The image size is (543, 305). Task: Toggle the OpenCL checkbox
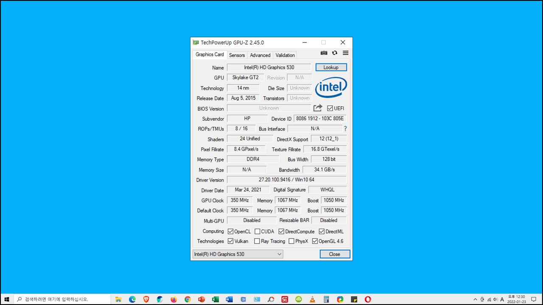231,231
